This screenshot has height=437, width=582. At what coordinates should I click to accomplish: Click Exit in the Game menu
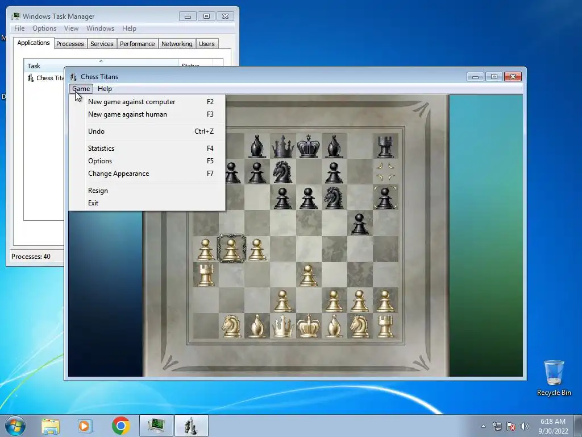pyautogui.click(x=147, y=203)
